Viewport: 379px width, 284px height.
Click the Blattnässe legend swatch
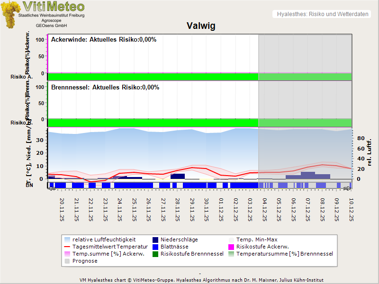(156, 247)
